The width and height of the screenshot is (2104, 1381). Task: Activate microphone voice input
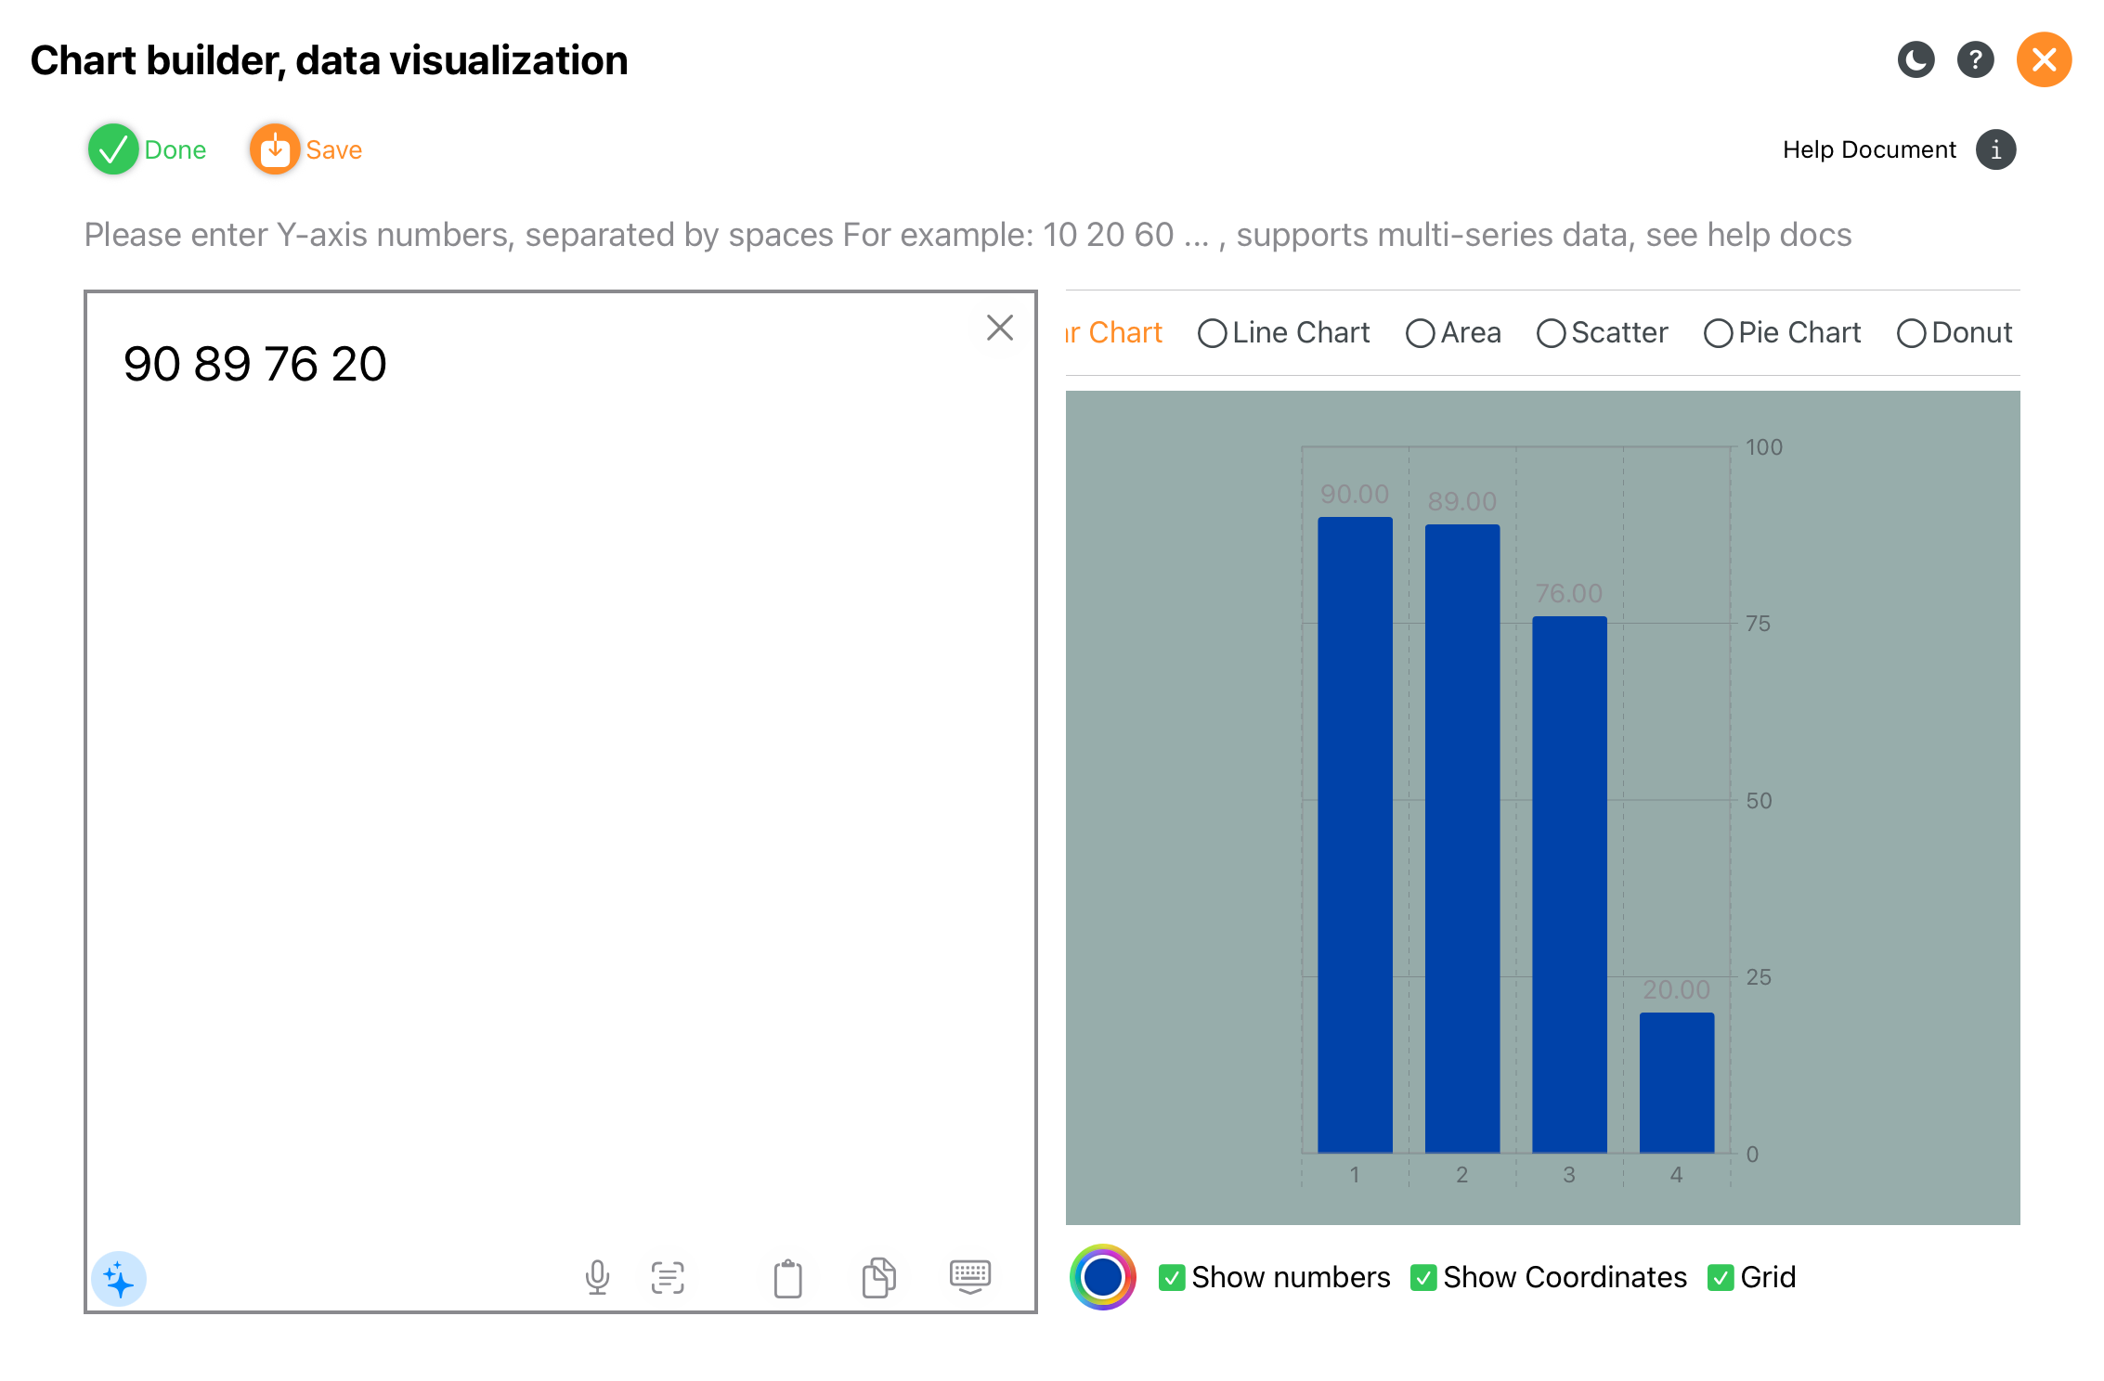point(597,1278)
